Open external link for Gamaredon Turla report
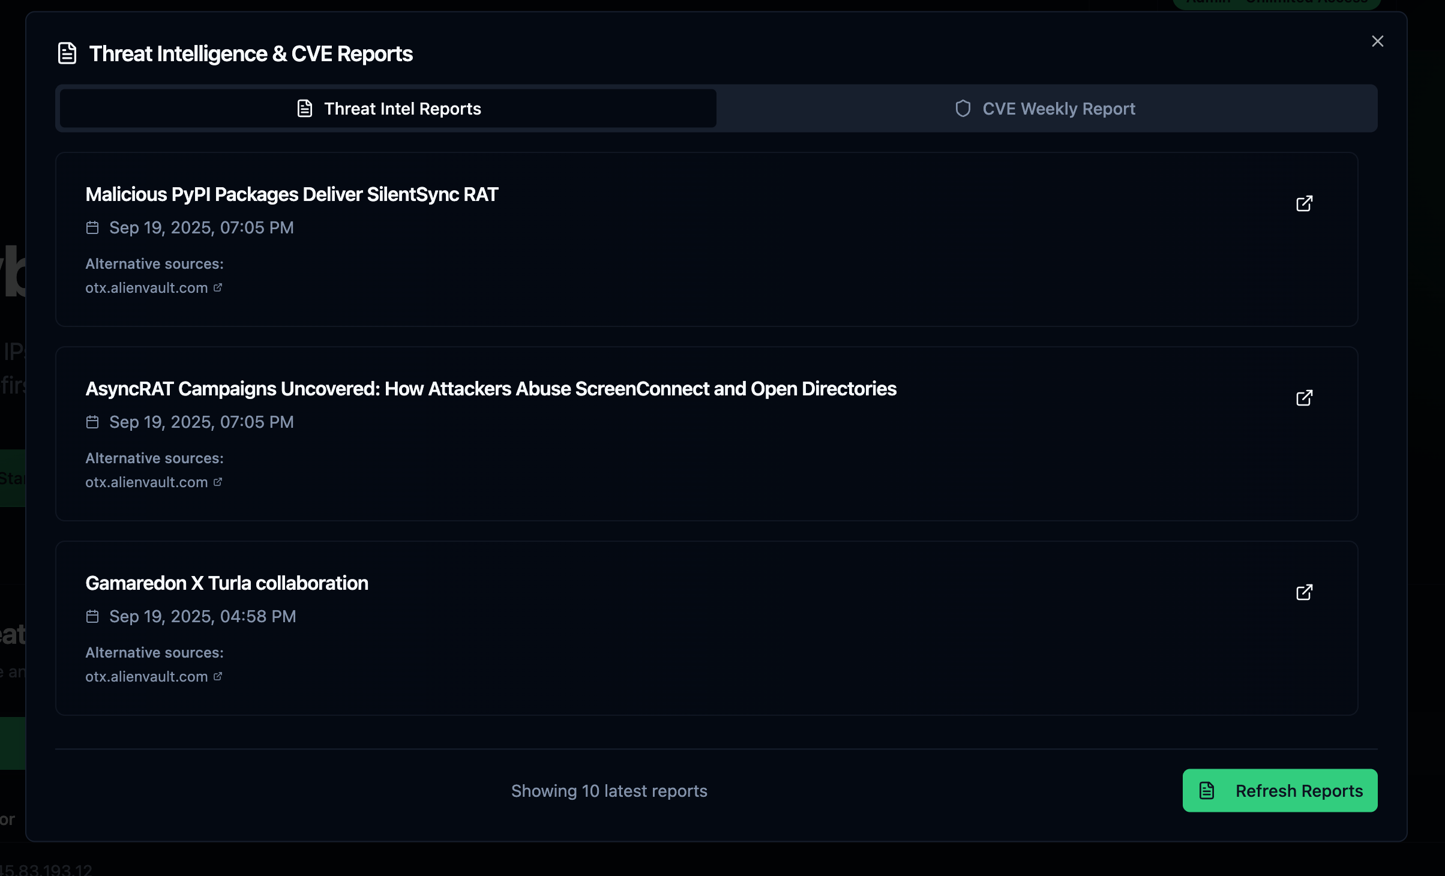 (1304, 592)
